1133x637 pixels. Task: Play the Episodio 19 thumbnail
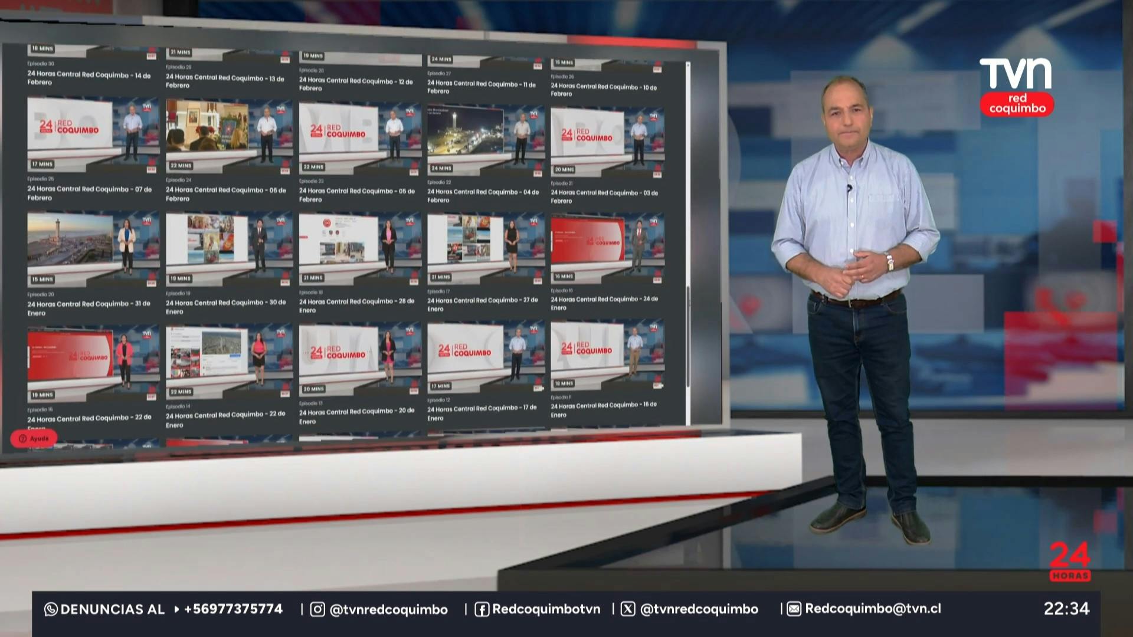[229, 249]
